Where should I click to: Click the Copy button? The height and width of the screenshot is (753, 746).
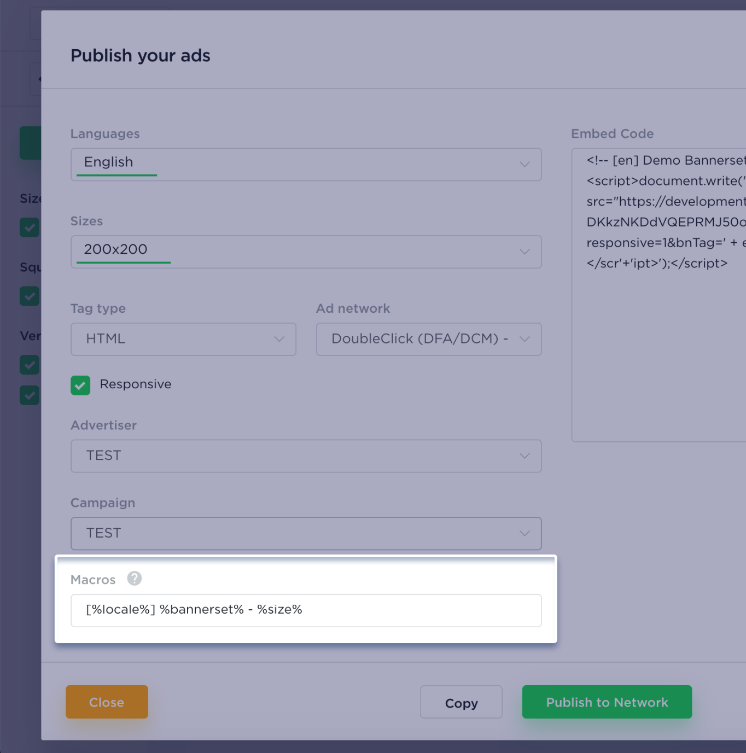(461, 702)
